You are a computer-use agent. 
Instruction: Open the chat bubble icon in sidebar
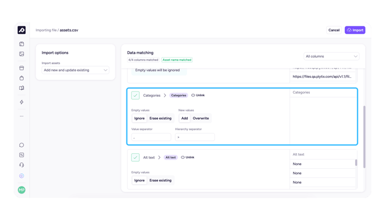tap(22, 145)
